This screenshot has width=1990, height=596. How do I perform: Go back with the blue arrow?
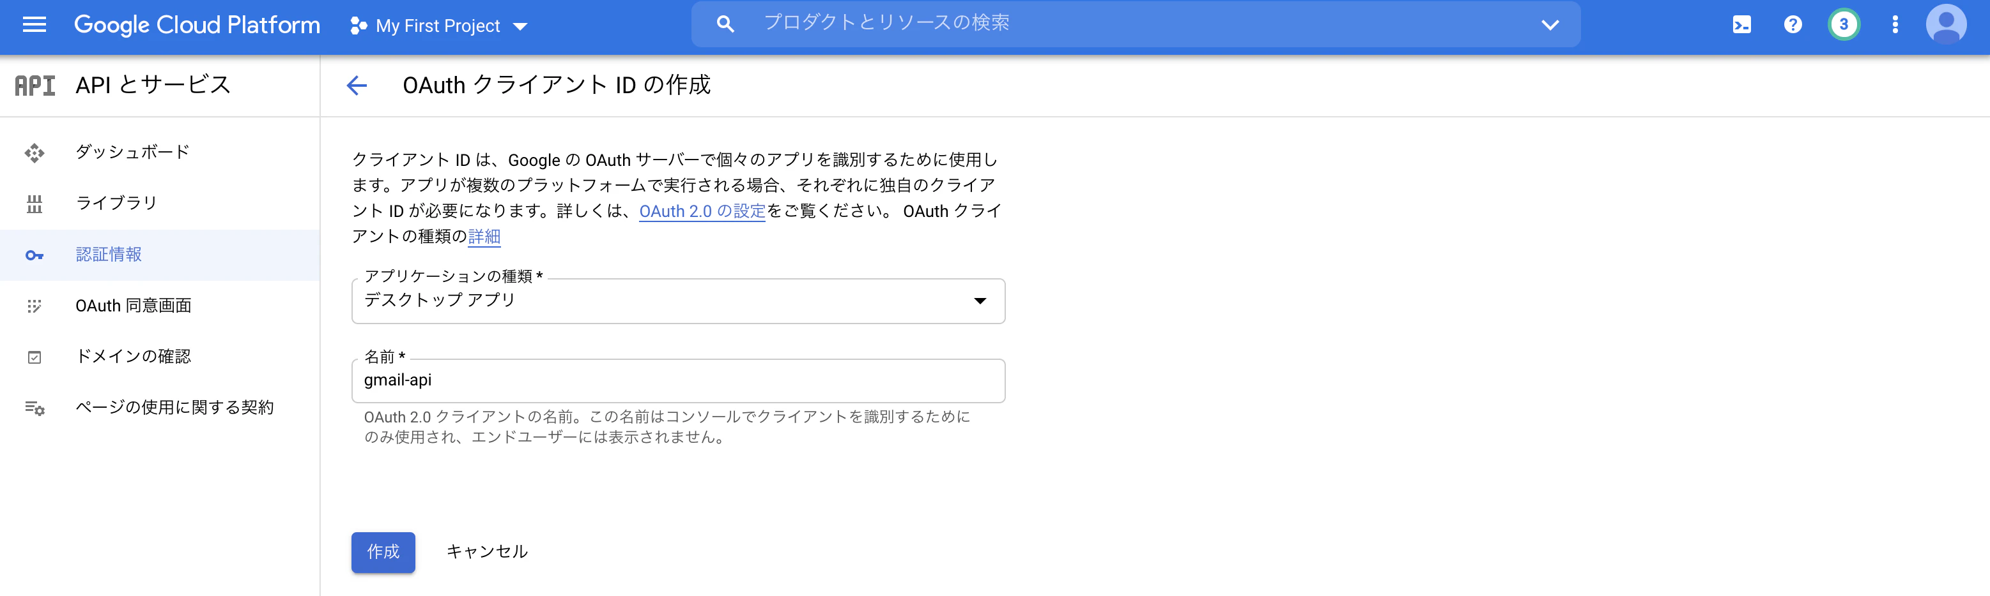coord(356,85)
